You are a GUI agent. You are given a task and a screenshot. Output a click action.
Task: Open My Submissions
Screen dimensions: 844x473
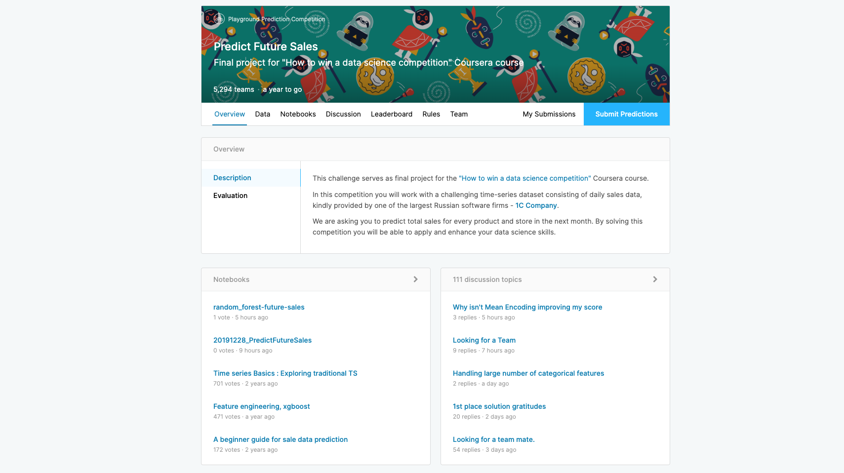(549, 114)
